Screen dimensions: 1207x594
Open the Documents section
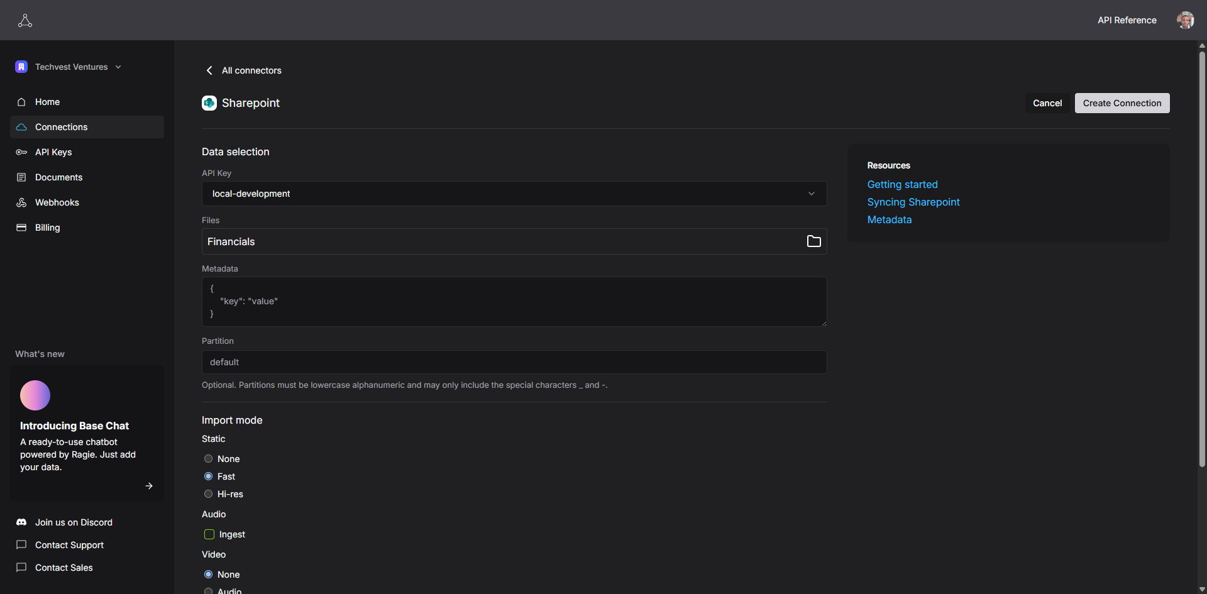pyautogui.click(x=87, y=177)
